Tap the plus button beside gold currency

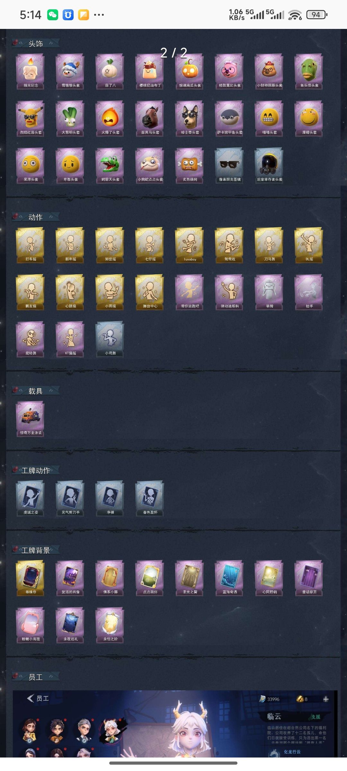(325, 699)
